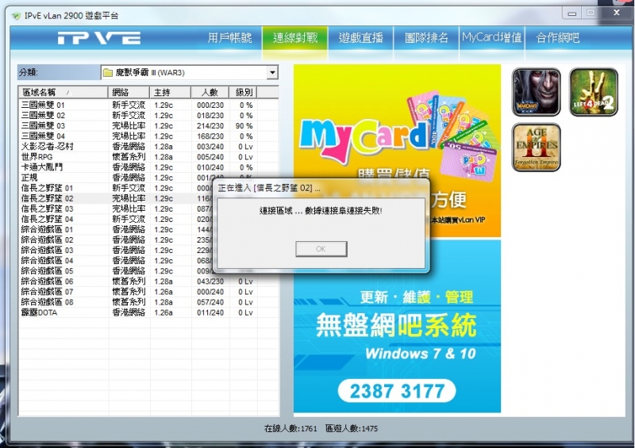
Task: Click the 無盤網吧系統 advertisement banner
Action: [397, 326]
